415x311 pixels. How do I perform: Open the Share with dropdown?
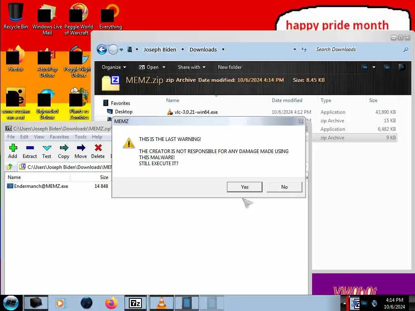pos(192,67)
